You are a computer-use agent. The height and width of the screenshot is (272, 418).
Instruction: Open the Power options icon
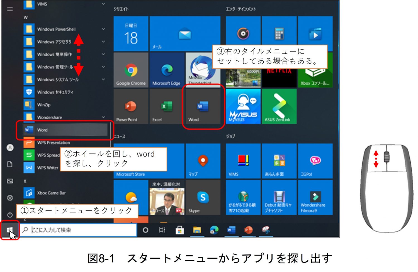(x=10, y=215)
